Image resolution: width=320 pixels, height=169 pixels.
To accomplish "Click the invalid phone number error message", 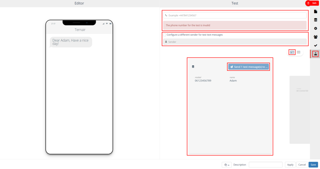I will click(x=235, y=26).
